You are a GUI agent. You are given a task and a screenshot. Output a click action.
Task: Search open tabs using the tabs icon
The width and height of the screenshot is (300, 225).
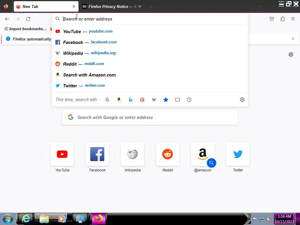tap(177, 100)
